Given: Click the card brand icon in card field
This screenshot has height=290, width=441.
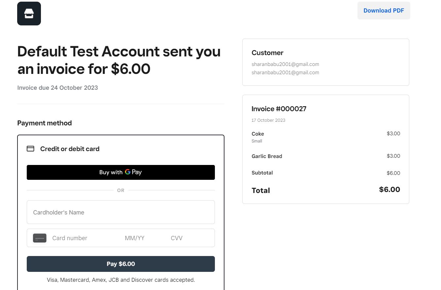Looking at the screenshot, I should (40, 238).
